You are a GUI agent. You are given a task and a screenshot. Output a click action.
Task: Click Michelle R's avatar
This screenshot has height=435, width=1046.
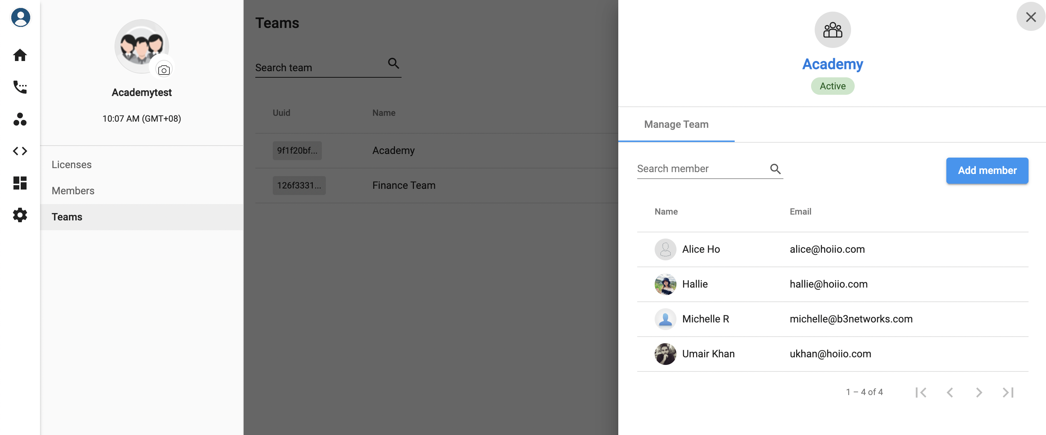pos(665,319)
